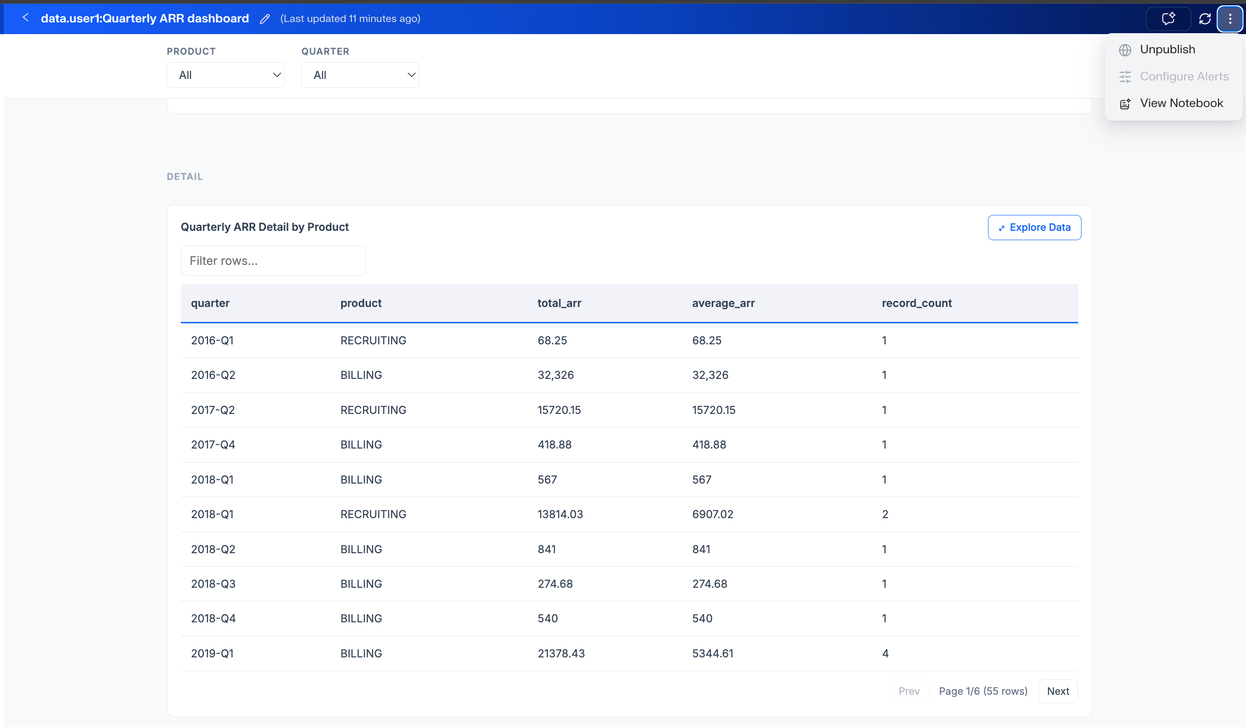This screenshot has width=1246, height=727.
Task: Click total_arr value 21378.43
Action: click(561, 653)
